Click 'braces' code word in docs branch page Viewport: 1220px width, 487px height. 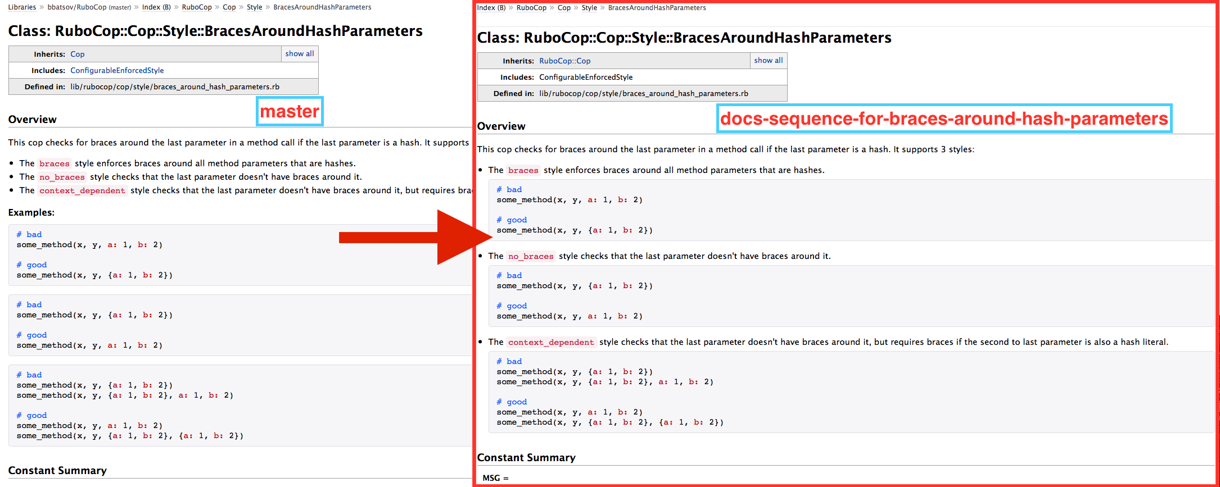tap(523, 170)
